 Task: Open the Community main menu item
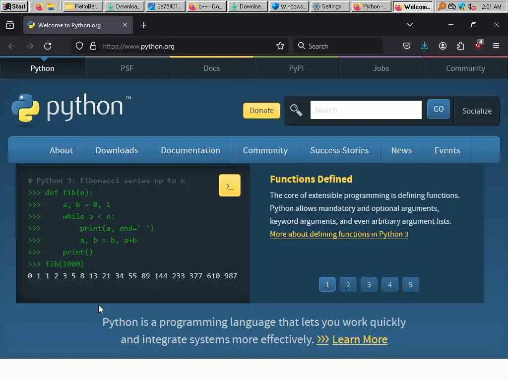265,150
